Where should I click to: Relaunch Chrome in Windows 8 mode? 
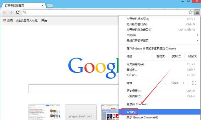[x=160, y=49]
